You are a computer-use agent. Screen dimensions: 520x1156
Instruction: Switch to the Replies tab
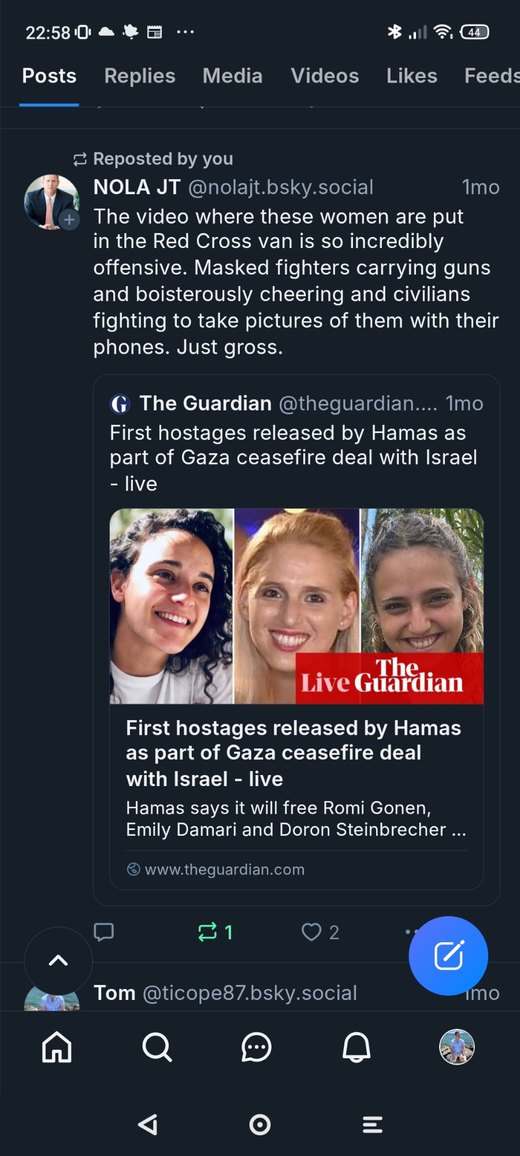pos(140,76)
